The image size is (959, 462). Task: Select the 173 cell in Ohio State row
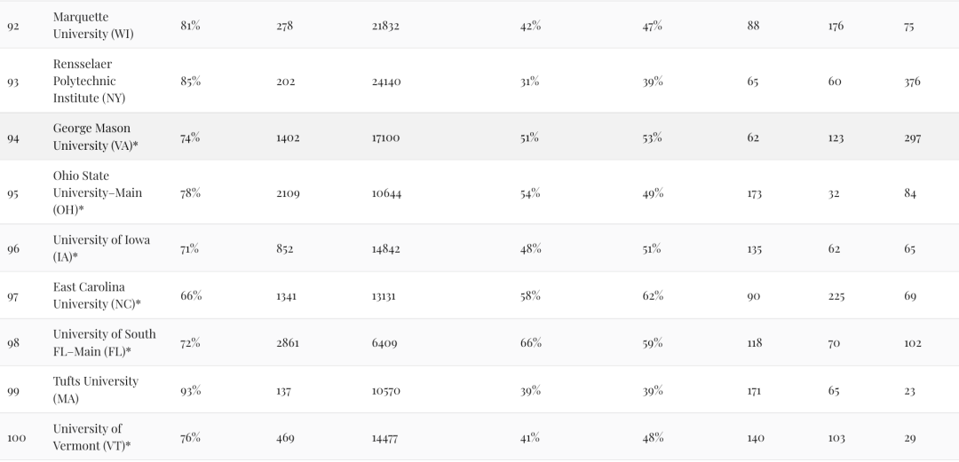pos(754,193)
